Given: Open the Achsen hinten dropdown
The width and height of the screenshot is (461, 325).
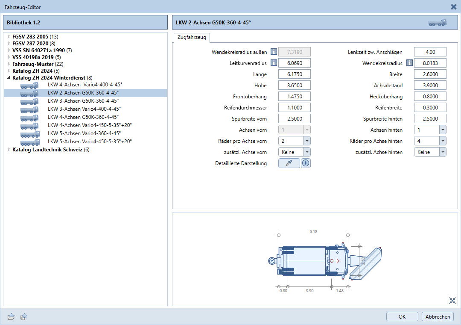Looking at the screenshot, I should click(442, 130).
